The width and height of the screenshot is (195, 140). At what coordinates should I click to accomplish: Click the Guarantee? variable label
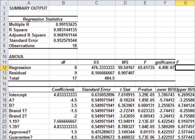click(21, 137)
